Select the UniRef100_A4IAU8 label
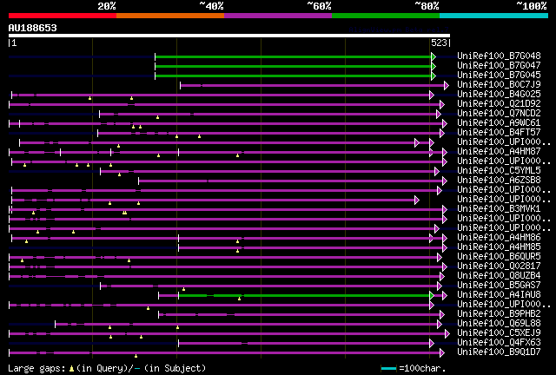The width and height of the screenshot is (556, 375). (x=499, y=295)
